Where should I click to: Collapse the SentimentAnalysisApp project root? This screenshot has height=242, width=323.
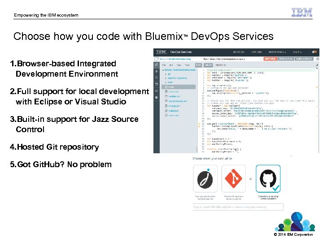pyautogui.click(x=163, y=70)
